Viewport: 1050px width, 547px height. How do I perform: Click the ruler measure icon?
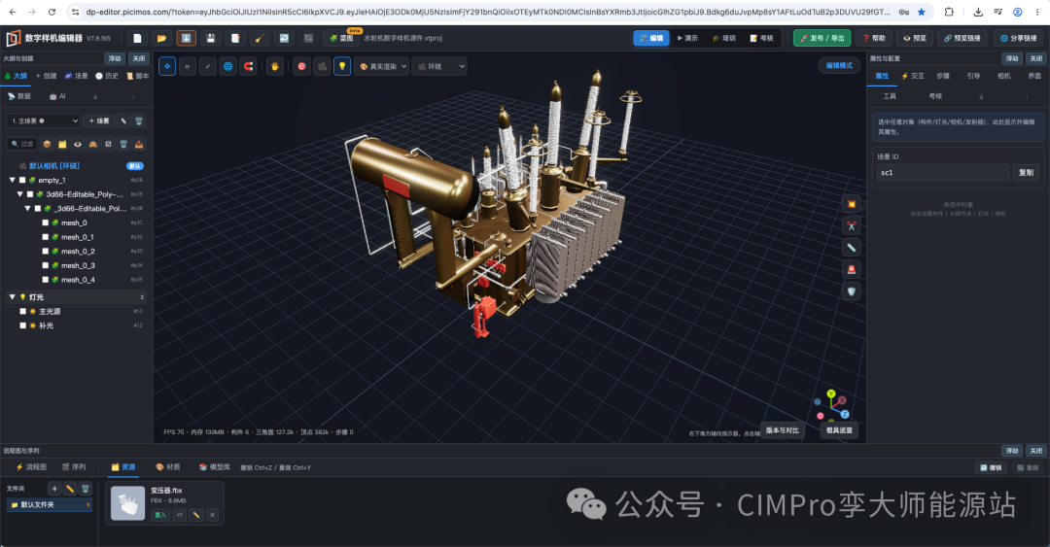pyautogui.click(x=851, y=248)
